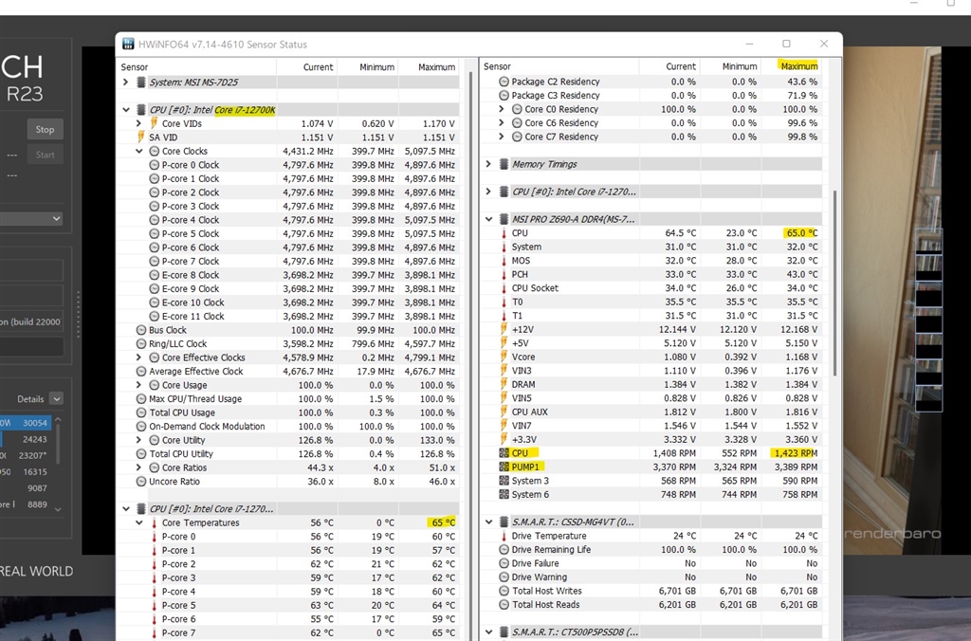This screenshot has width=971, height=641.
Task: Click the Drive Failure status icon
Action: coord(504,563)
